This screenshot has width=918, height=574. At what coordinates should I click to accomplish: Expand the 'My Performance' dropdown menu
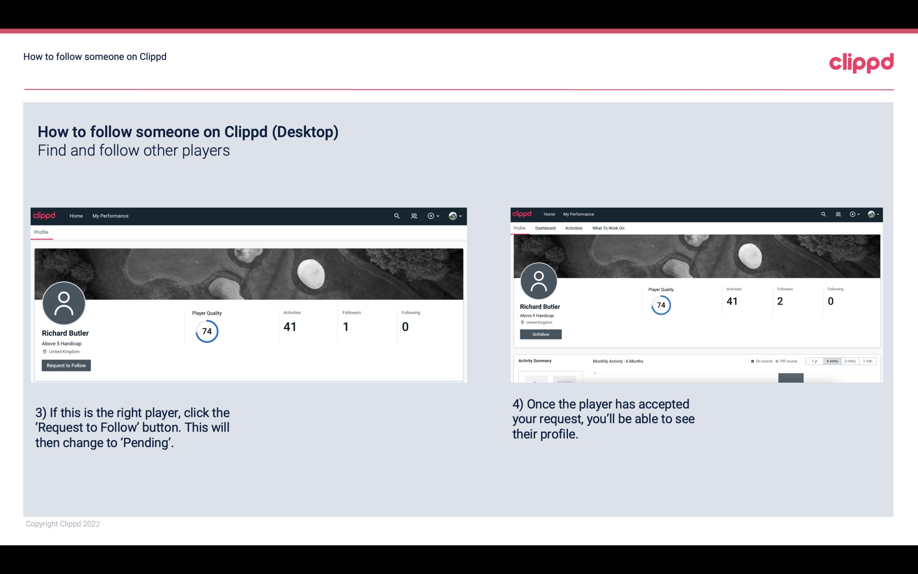(x=110, y=216)
